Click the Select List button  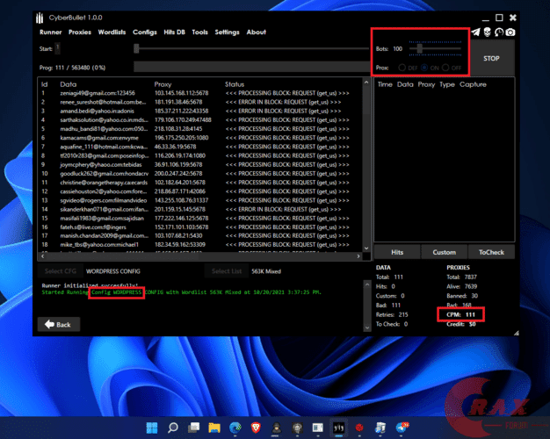[227, 271]
